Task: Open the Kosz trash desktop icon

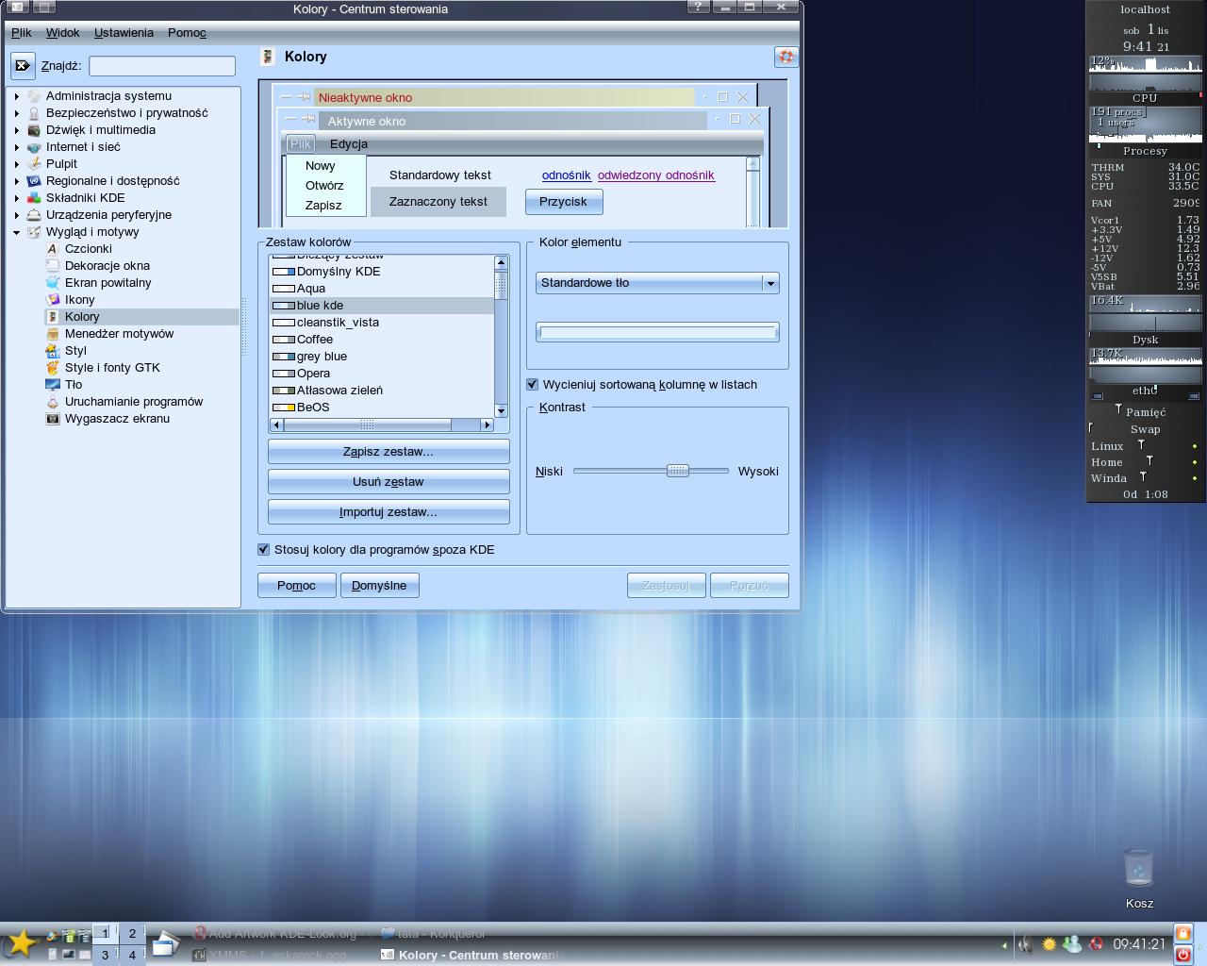Action: (1139, 869)
